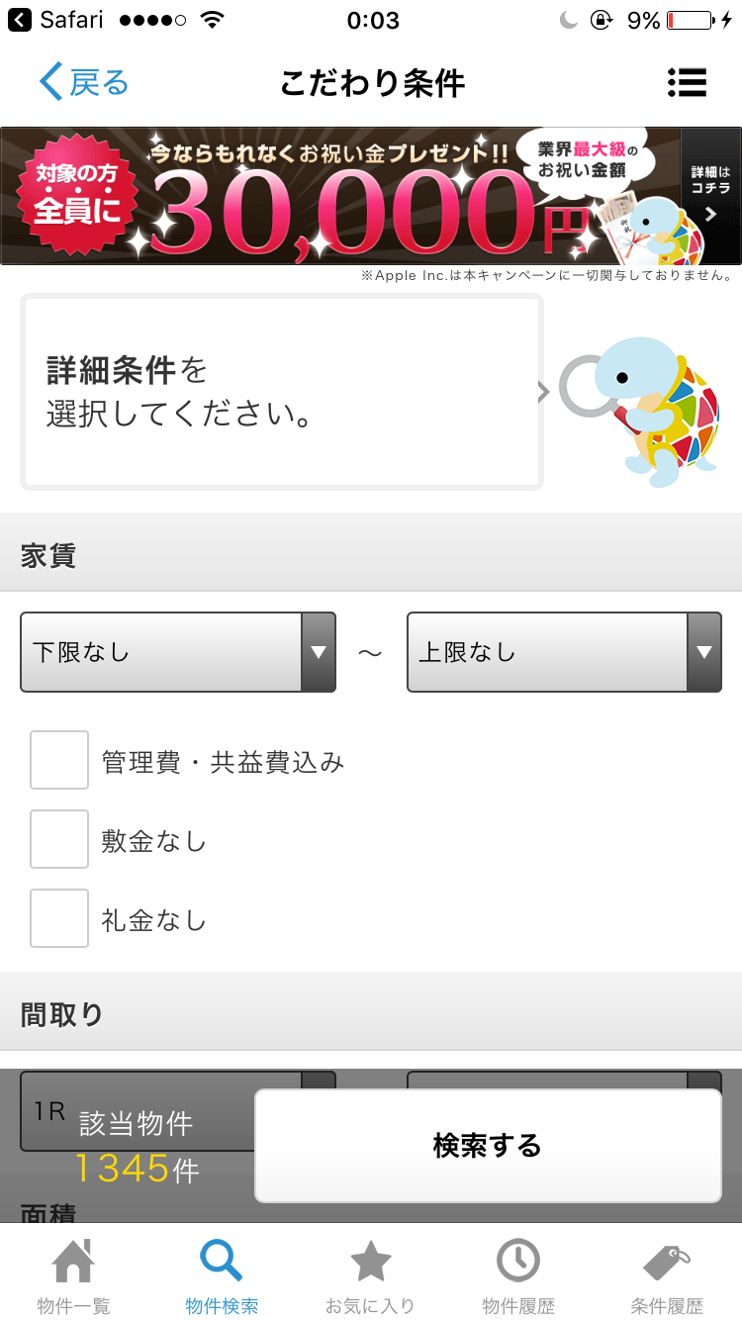Tap the 検索する button
The height and width of the screenshot is (1320, 742).
click(x=488, y=1146)
